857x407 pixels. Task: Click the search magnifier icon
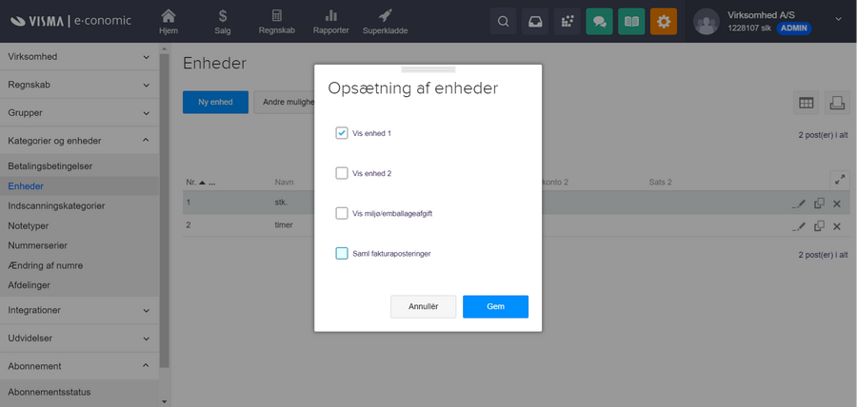[x=504, y=22]
